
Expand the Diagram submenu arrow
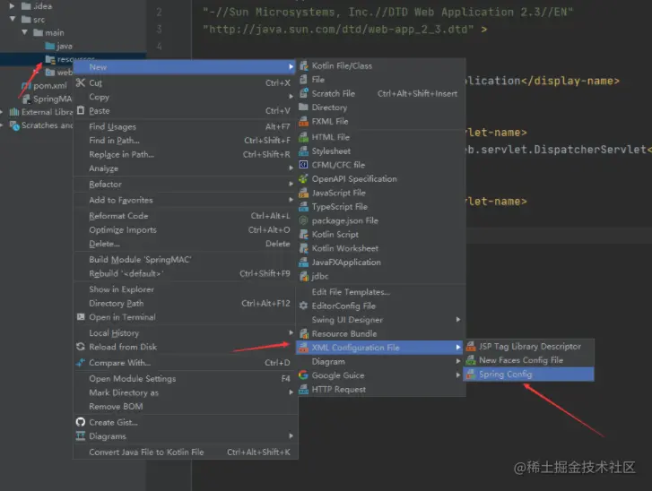(458, 361)
